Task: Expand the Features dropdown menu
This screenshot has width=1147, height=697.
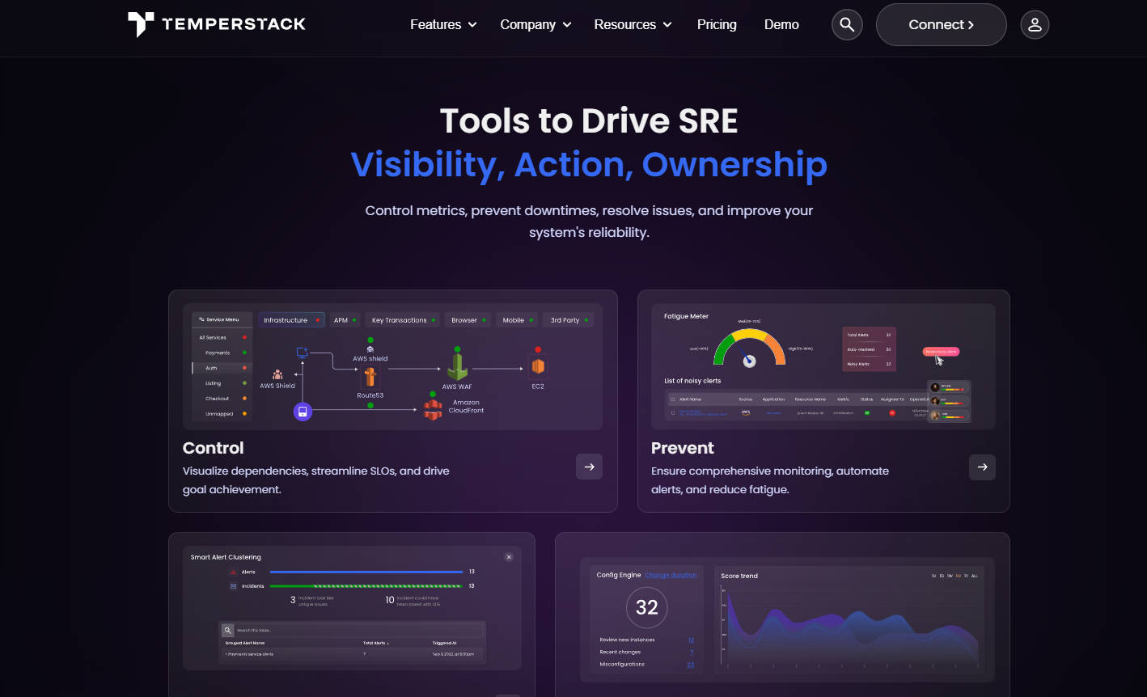Action: pos(442,25)
